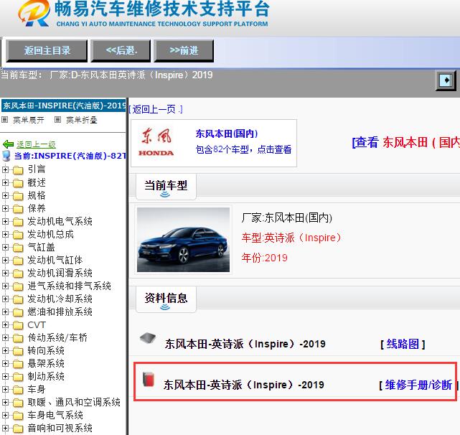
Task: Select the 发动机气缸体 tree item label
Action: [x=55, y=260]
